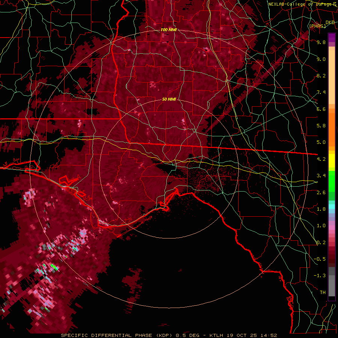Click the NEXLAB-College of DuPage credit text
The height and width of the screenshot is (338, 338).
302,4
